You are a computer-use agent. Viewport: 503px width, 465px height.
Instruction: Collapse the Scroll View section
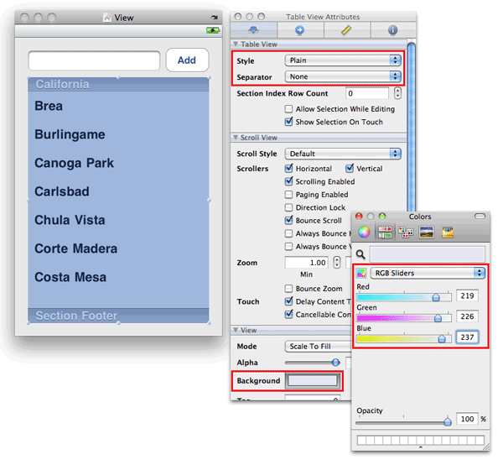click(x=236, y=138)
